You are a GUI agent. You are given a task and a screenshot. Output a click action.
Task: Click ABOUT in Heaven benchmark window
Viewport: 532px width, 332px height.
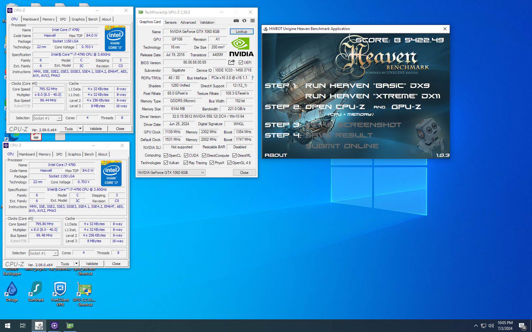pyautogui.click(x=276, y=155)
